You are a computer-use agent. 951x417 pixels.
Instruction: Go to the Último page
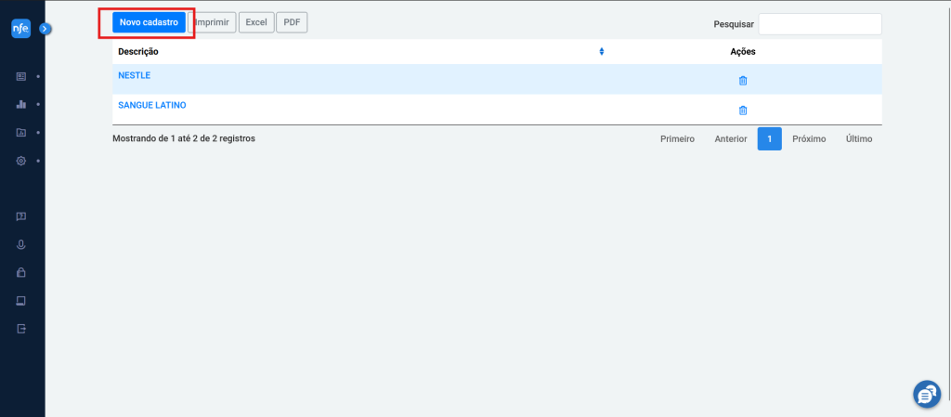tap(859, 138)
